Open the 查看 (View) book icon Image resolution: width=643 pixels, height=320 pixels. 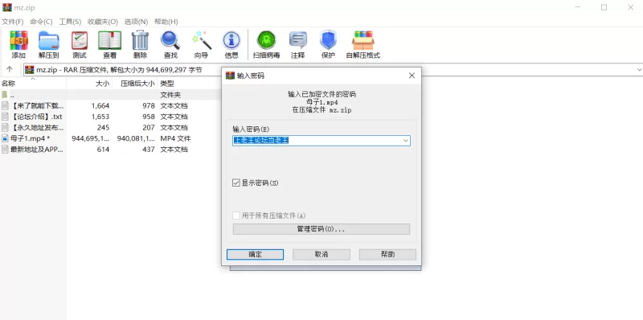[109, 41]
